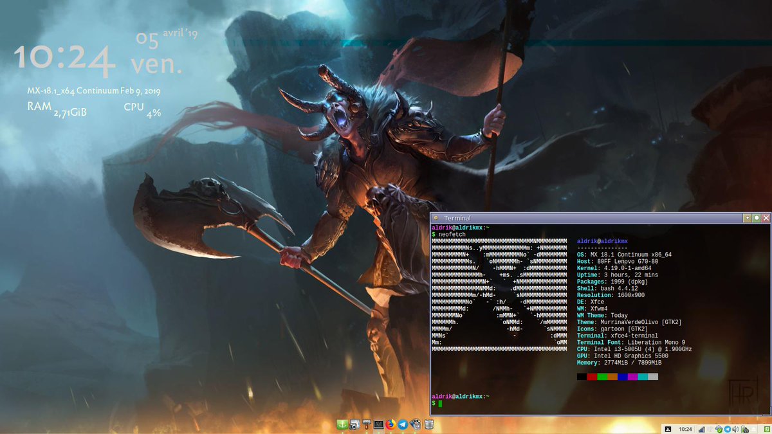Click the clock showing 10:24
This screenshot has width=772, height=434.
(686, 428)
